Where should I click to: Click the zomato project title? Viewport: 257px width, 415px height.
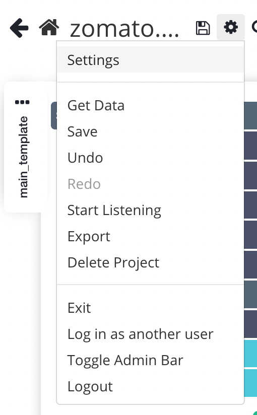tap(124, 29)
